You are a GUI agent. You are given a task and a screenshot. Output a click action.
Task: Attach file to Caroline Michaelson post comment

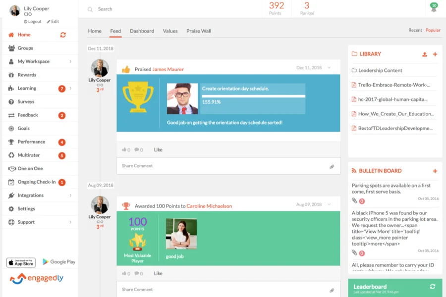click(332, 290)
